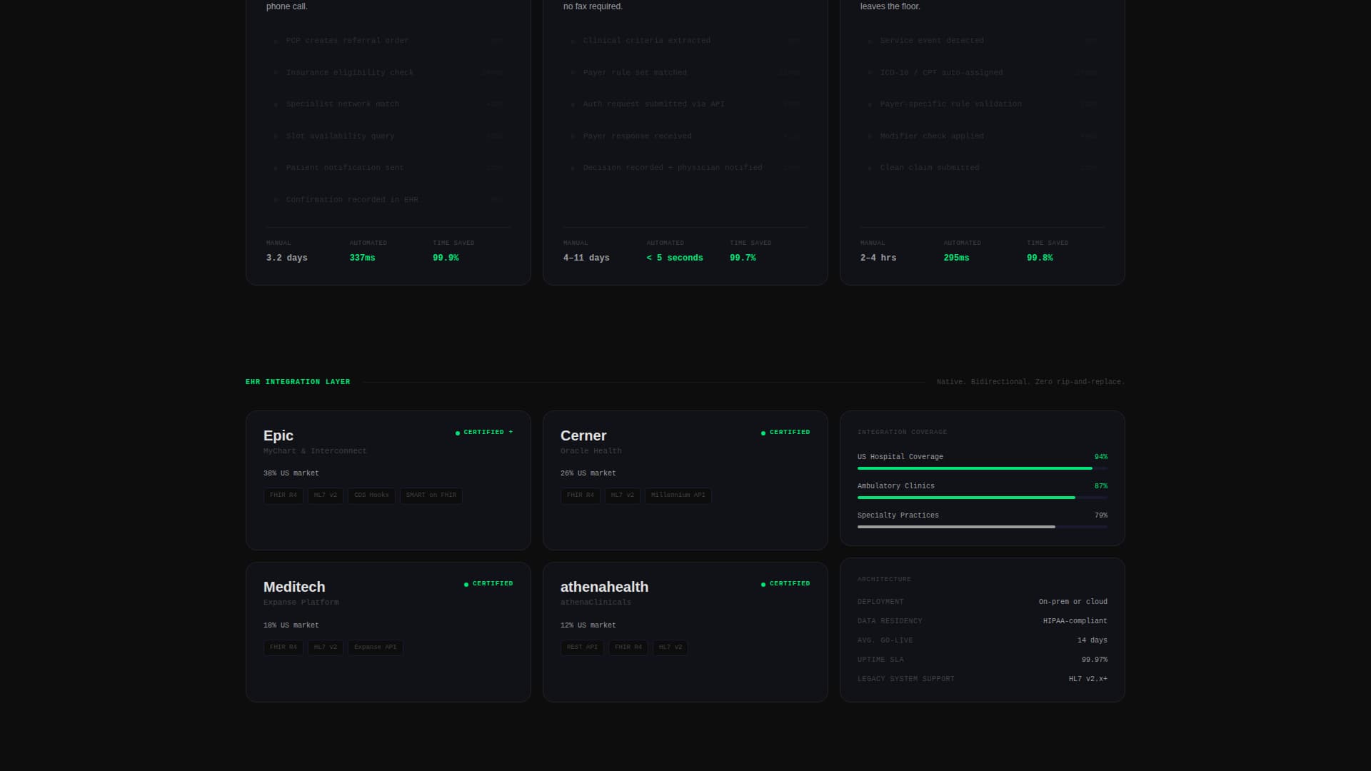The height and width of the screenshot is (771, 1371).
Task: Click the INTEGRATION COVERAGE panel title
Action: point(903,433)
